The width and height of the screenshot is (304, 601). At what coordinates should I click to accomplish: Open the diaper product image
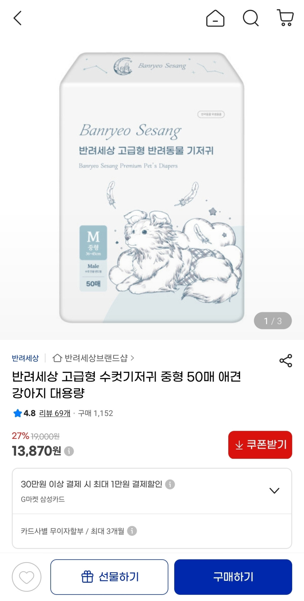click(x=152, y=188)
